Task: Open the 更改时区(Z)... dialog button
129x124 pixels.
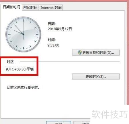Action: click(x=96, y=77)
